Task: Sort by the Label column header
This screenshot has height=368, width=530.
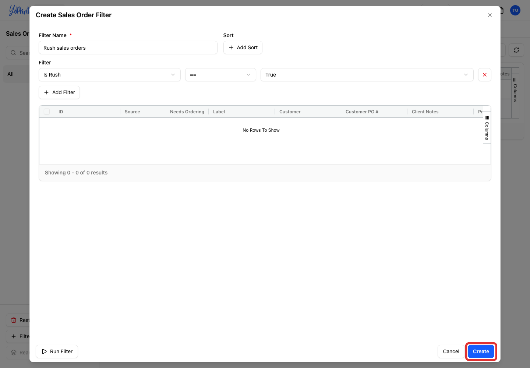Action: click(219, 112)
